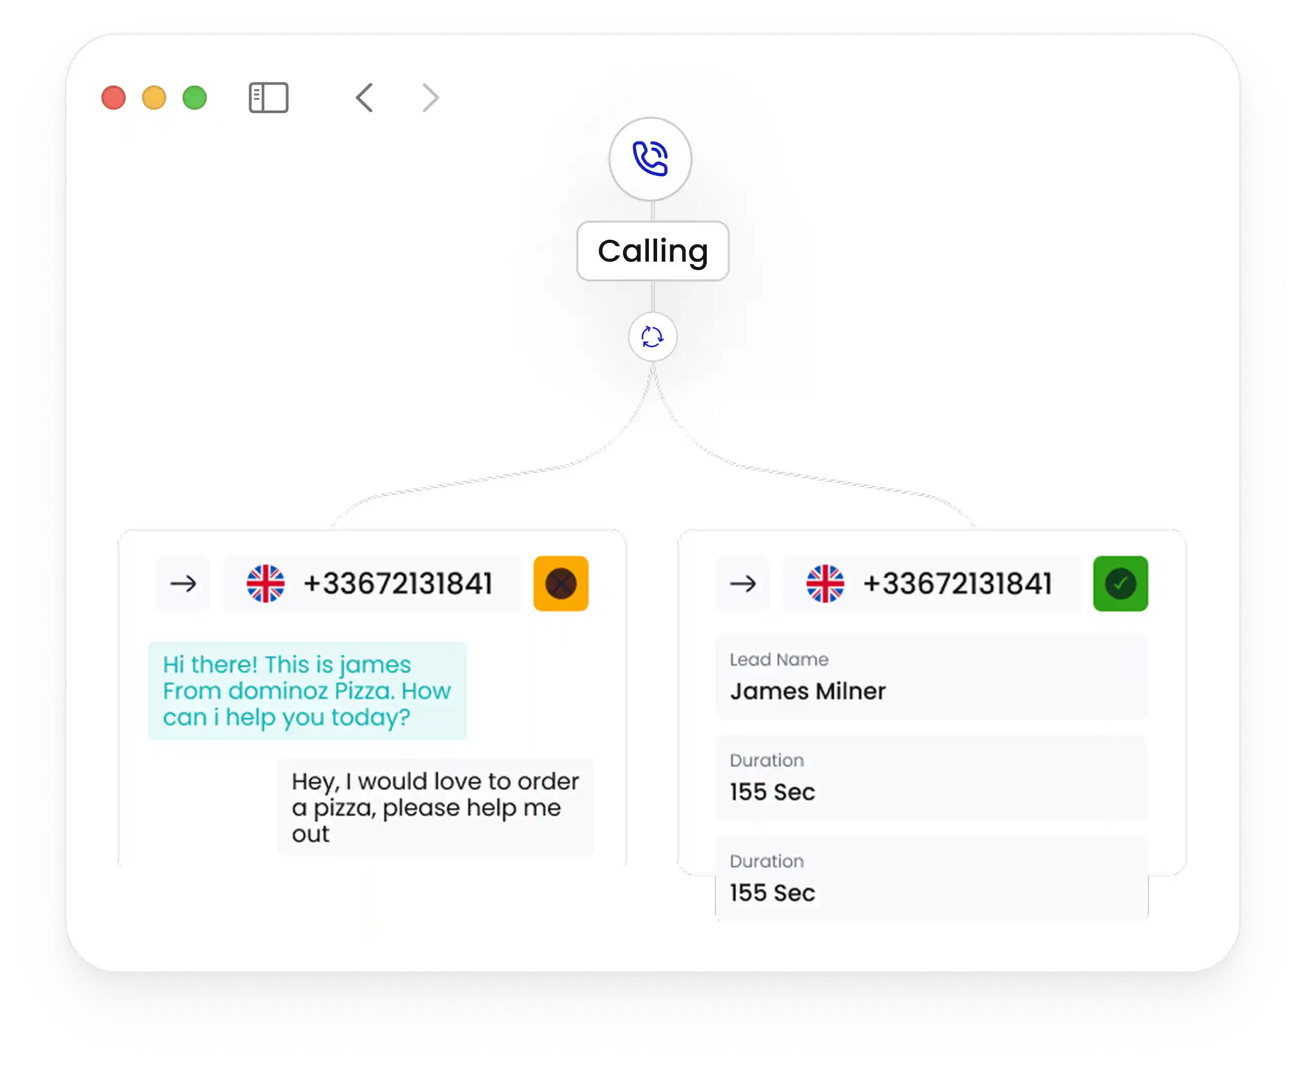Click the phone call icon at top

[650, 159]
